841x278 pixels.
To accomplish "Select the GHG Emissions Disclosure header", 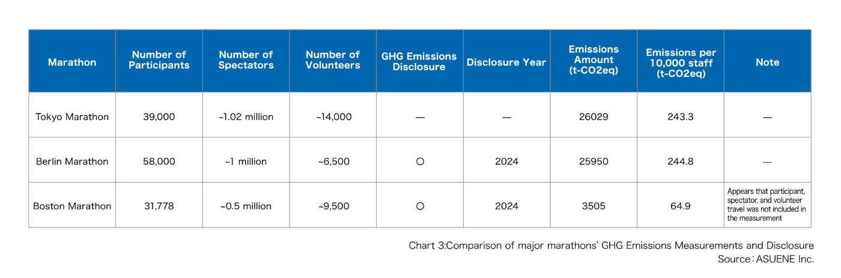I will point(419,61).
